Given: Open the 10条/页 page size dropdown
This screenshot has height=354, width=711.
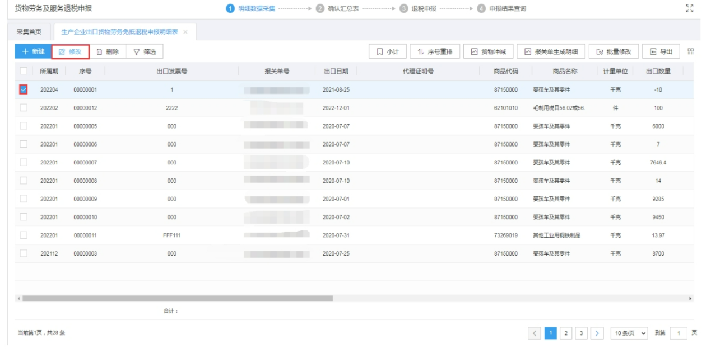Looking at the screenshot, I should pyautogui.click(x=629, y=333).
